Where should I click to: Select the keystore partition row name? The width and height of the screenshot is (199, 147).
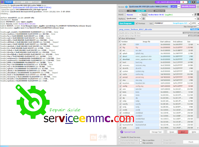point(126,83)
